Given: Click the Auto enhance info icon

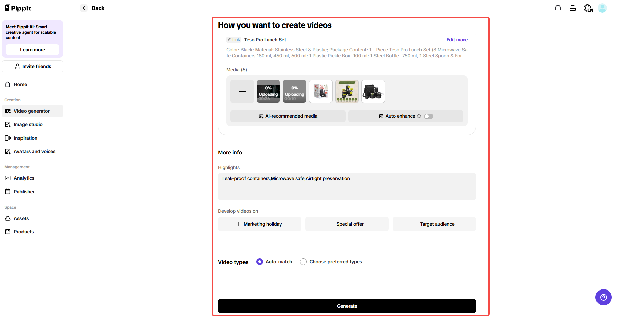Looking at the screenshot, I should pos(419,116).
